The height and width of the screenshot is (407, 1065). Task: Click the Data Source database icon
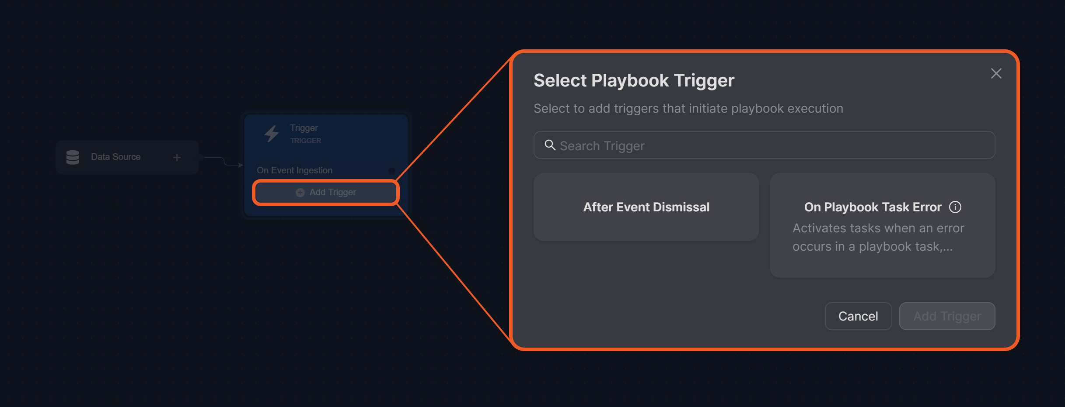tap(73, 157)
